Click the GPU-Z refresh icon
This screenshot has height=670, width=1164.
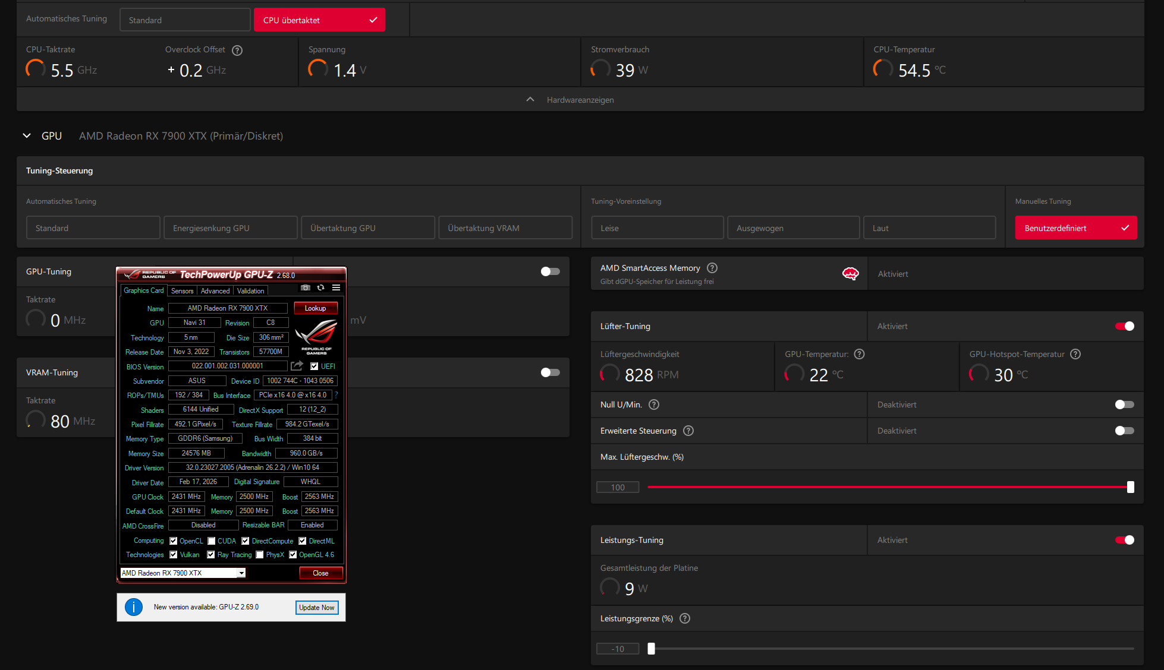321,287
